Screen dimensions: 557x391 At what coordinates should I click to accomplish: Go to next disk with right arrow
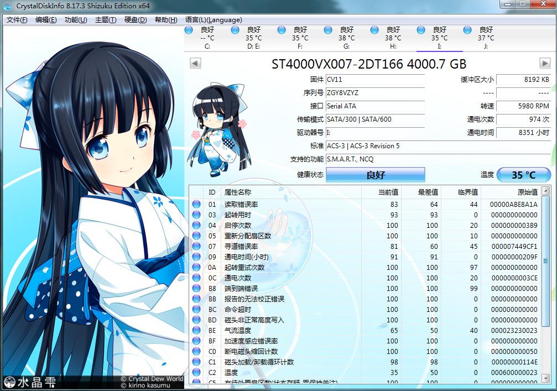tap(545, 63)
